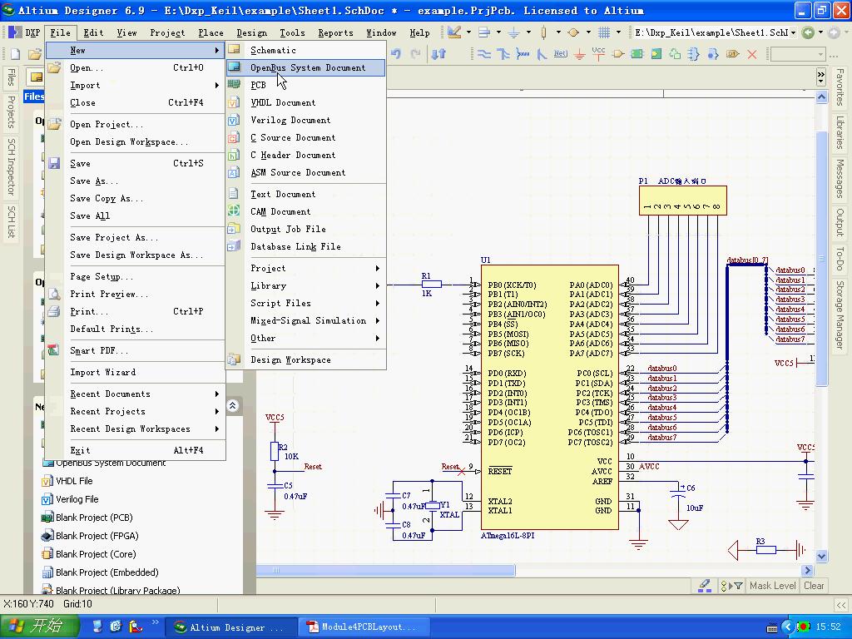Choose Smart PDF from File menu

coord(136,350)
